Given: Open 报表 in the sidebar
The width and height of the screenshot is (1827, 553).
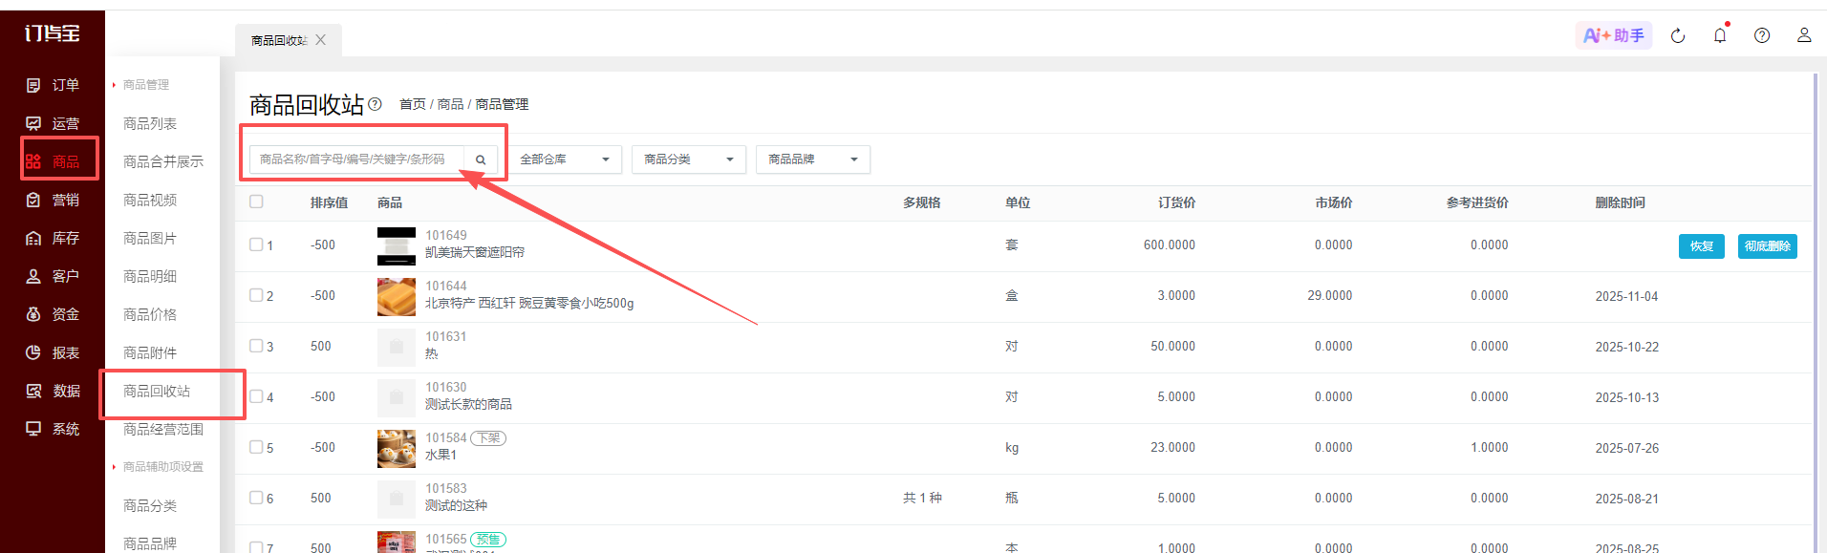Looking at the screenshot, I should [x=53, y=352].
